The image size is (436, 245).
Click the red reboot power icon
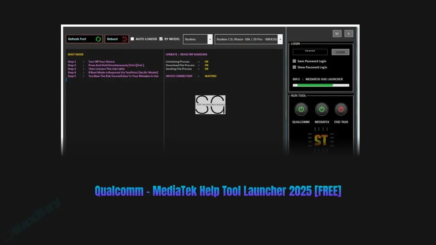(x=124, y=39)
